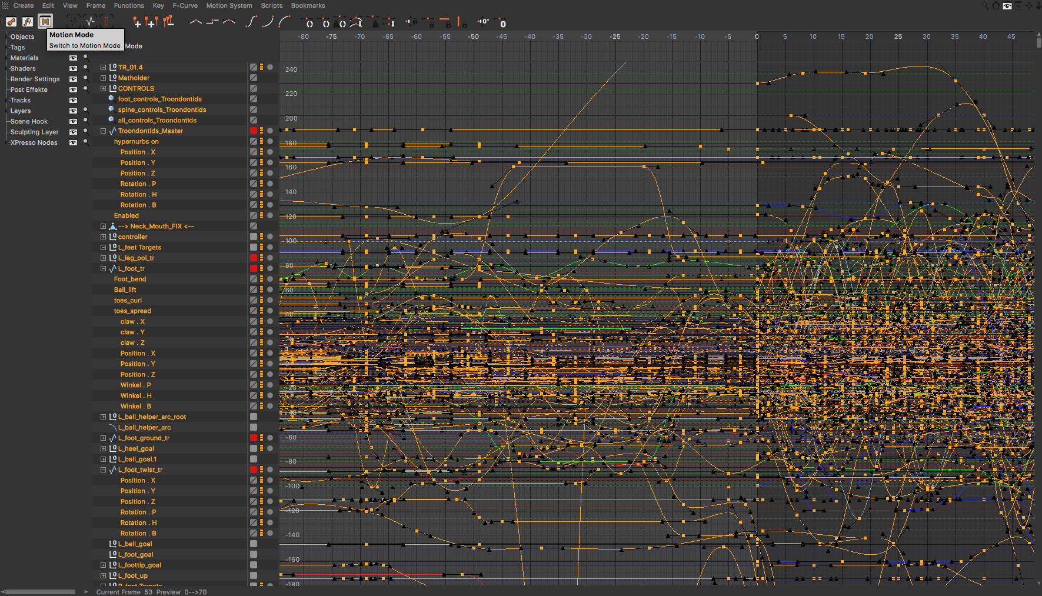Set Spline interpolation icon
Image resolution: width=1042 pixels, height=596 pixels.
pyautogui.click(x=229, y=22)
